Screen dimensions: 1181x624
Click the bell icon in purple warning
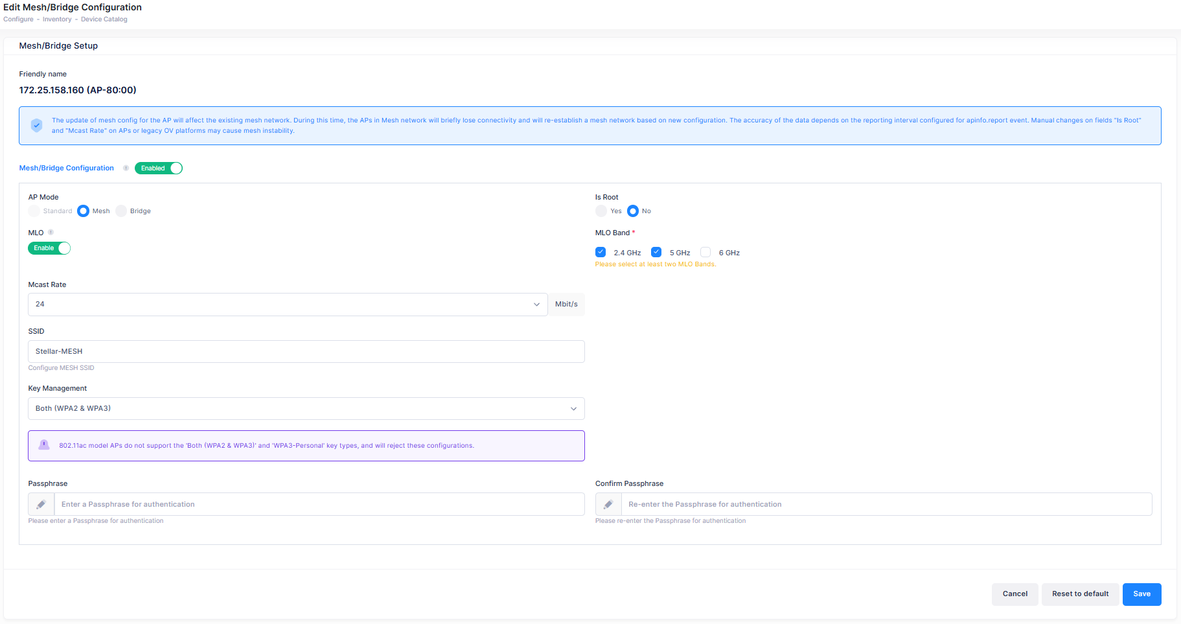tap(44, 445)
